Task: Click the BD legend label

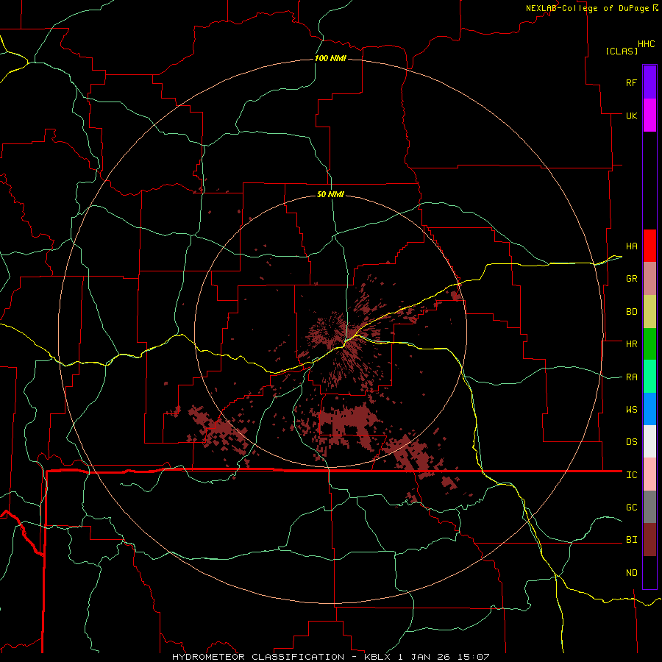Action: tap(632, 312)
